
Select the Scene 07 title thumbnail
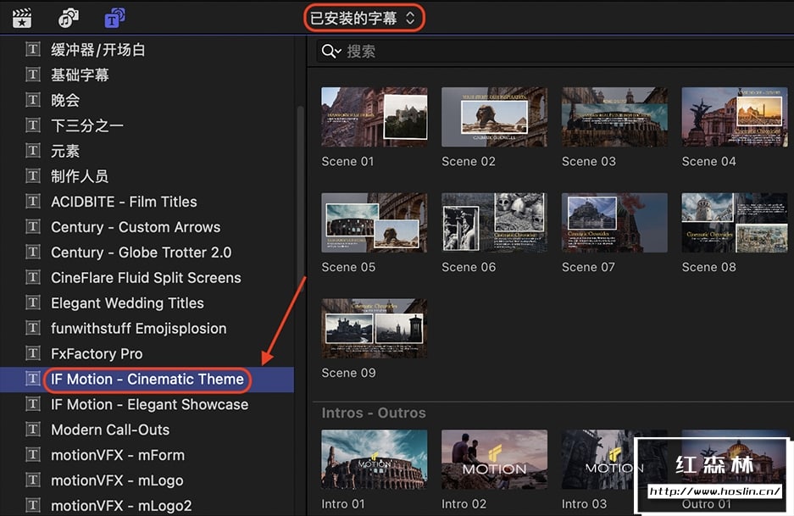[614, 223]
